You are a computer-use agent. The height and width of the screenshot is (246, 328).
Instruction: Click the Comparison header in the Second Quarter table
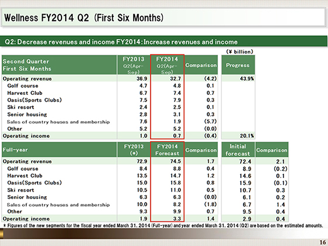pyautogui.click(x=201, y=65)
